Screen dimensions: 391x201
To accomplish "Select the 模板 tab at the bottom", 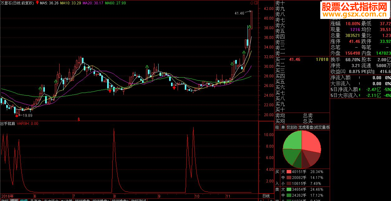I will [x=14, y=200].
